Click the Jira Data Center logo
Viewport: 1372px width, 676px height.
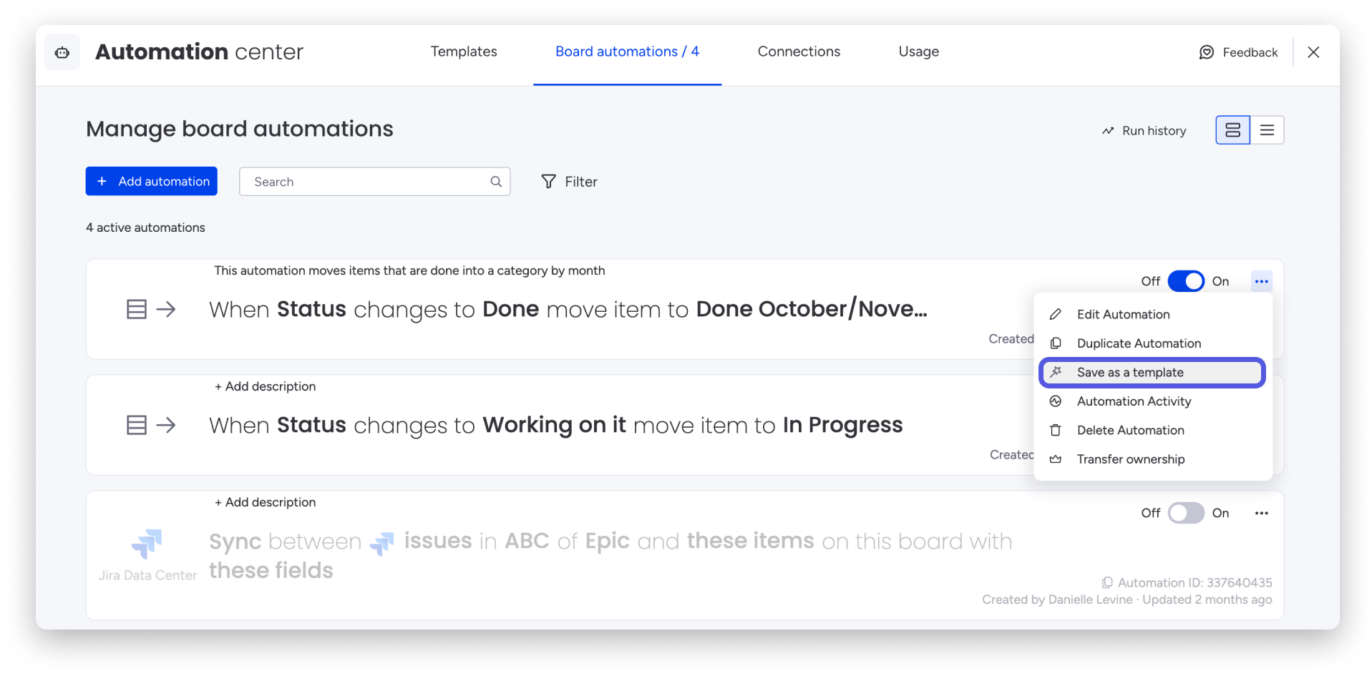(147, 544)
